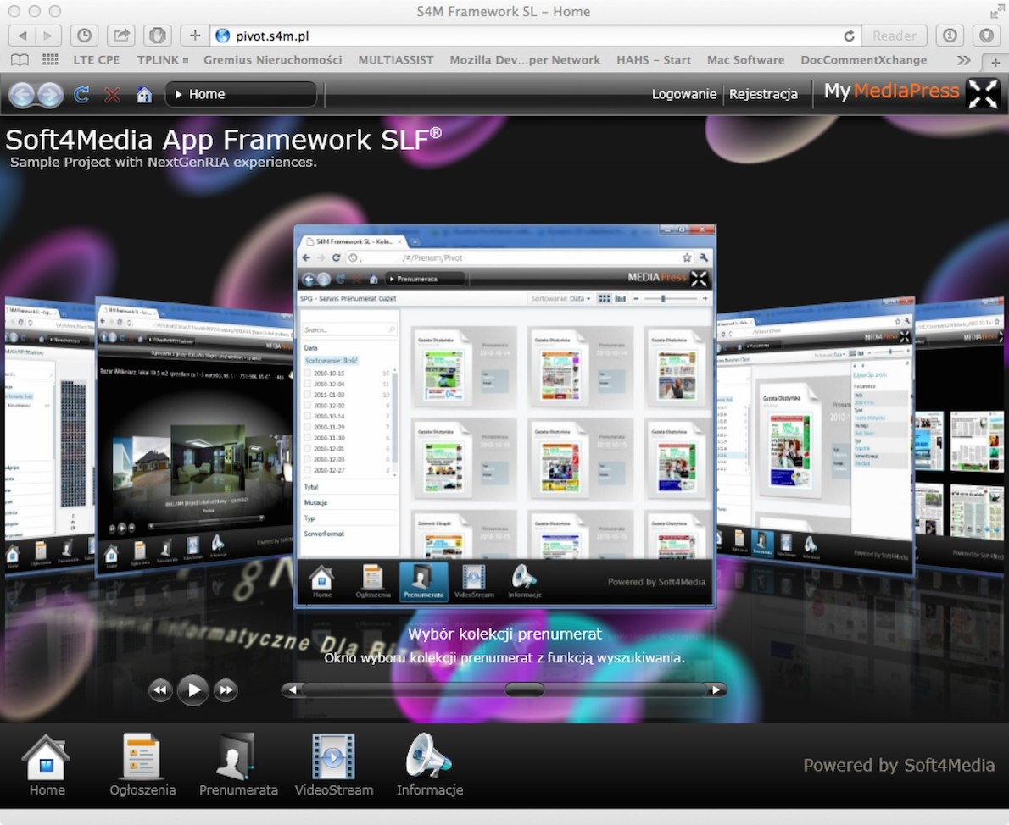Go forward with Safari's forward arrow

click(48, 36)
